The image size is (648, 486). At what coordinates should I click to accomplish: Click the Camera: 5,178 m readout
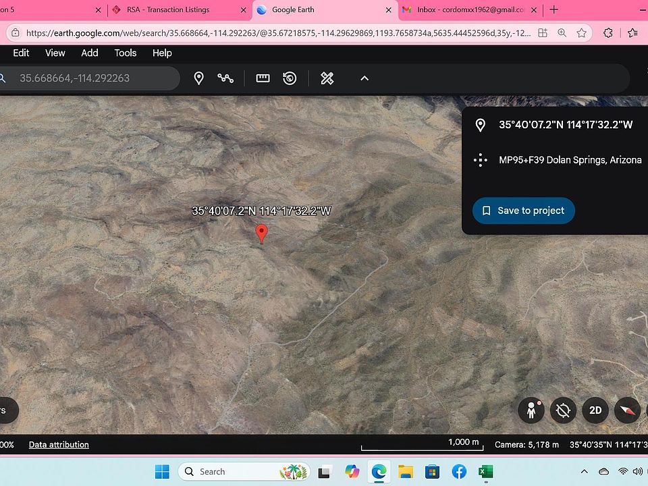click(x=526, y=445)
